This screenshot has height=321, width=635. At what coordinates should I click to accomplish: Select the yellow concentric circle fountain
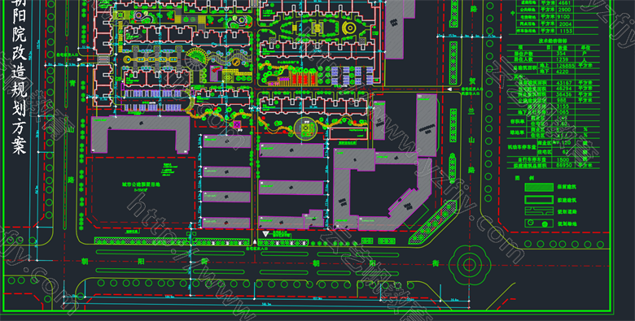pos(349,28)
